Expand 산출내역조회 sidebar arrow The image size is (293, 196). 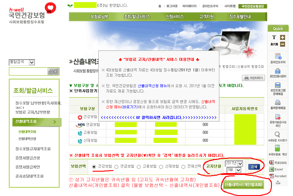pos(55,122)
